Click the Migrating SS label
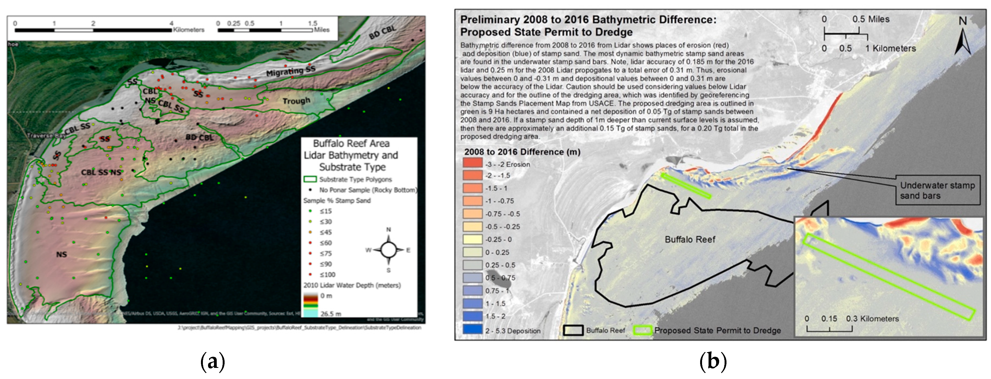Viewport: 991px width, 379px height. click(291, 71)
